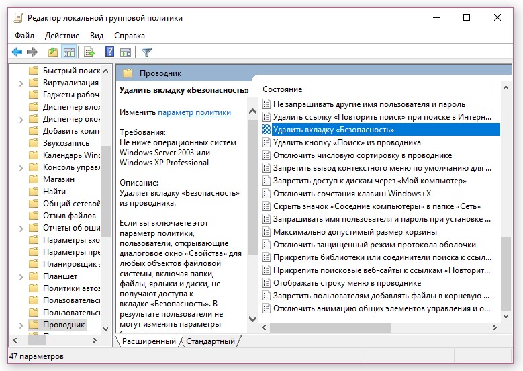Click icon next to «Удалить кнопку «Поиск» из проводника»
Viewport: 523px width, 371px height.
tap(266, 142)
